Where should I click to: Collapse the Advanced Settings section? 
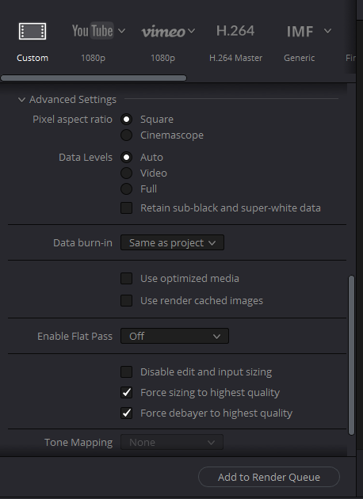[x=21, y=100]
